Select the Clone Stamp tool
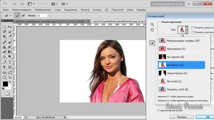The width and height of the screenshot is (214, 120). [4, 47]
